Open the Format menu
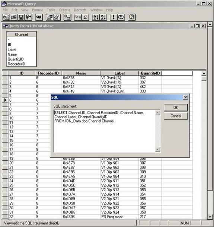 (38, 10)
